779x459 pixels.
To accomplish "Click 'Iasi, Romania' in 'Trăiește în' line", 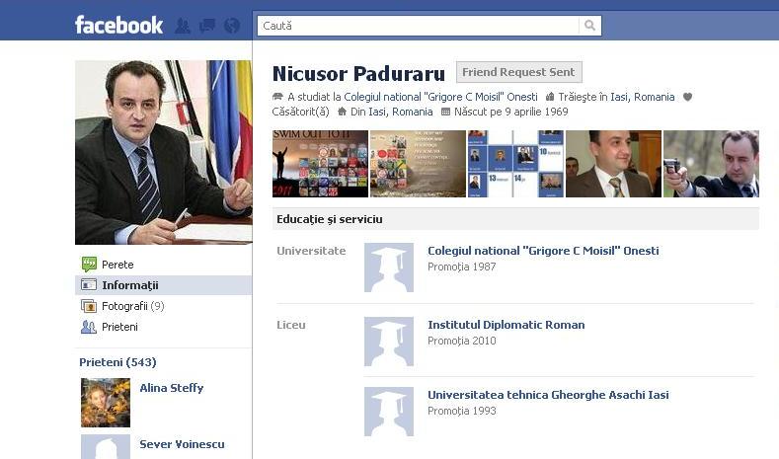I will [643, 97].
